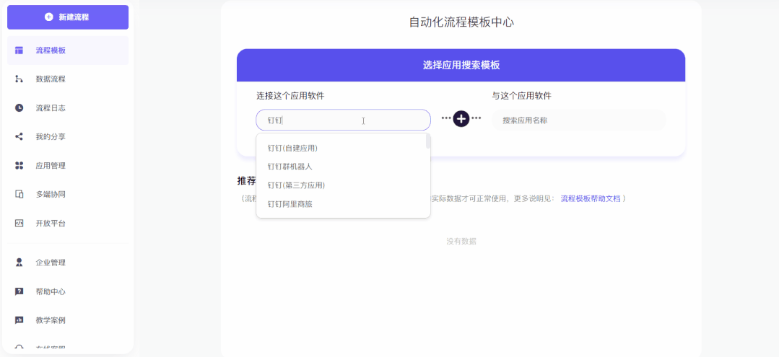The image size is (779, 357).
Task: Click the 帮助中心 question icon
Action: (x=19, y=291)
